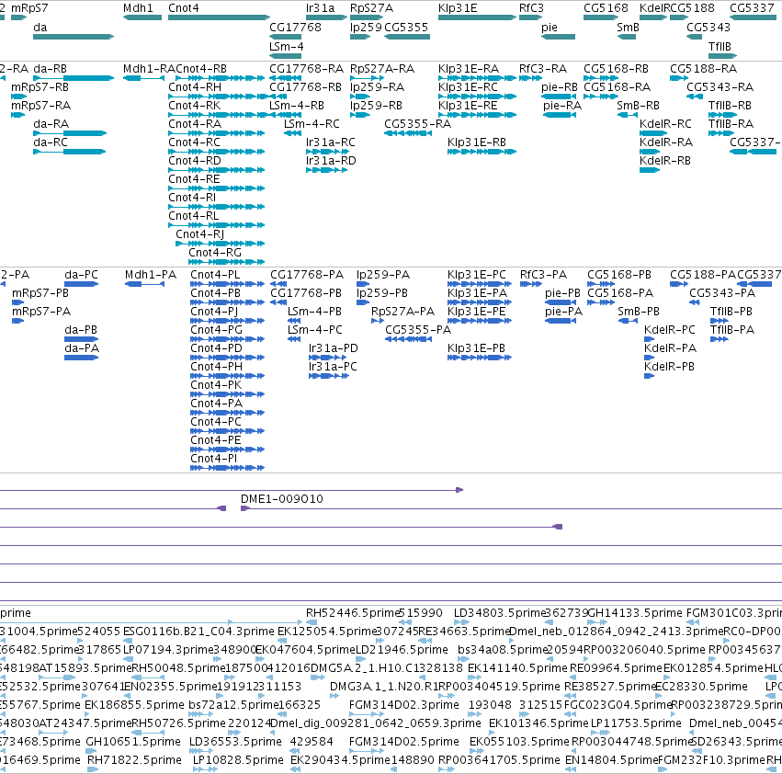Click the da-RC transcript label
Screen dimensions: 782x774
(51, 142)
